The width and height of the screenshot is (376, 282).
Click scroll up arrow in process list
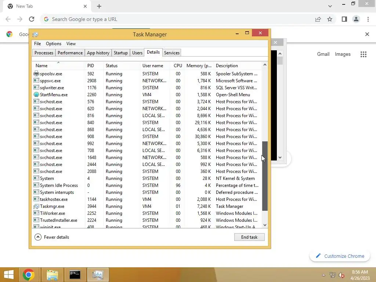tap(265, 65)
